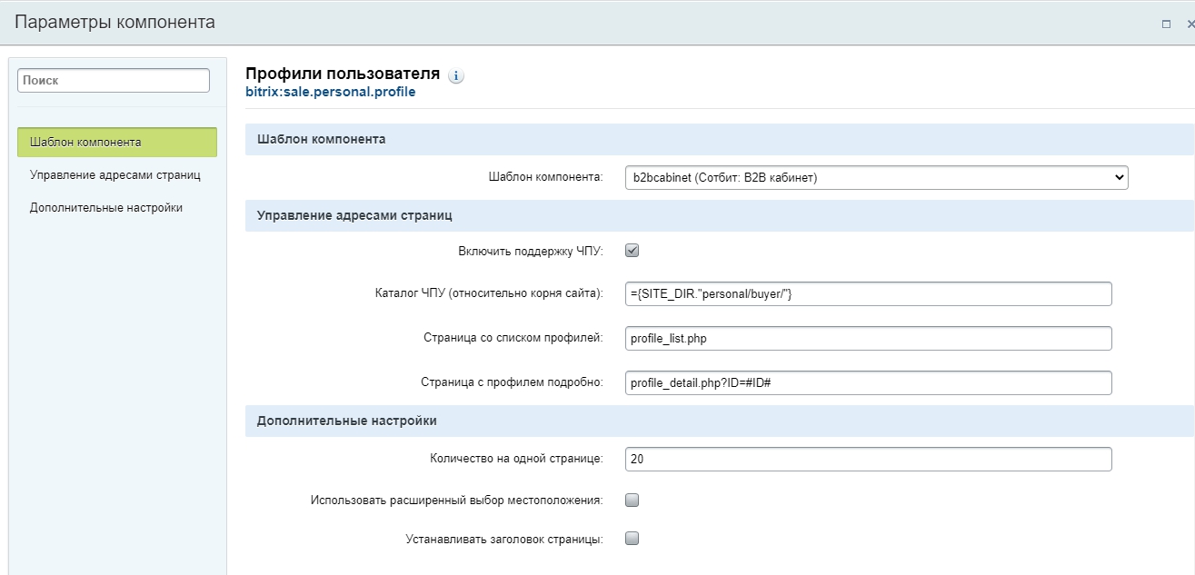Click Дополнительные настройки section header
Screen dimensions: 1195x575
(x=719, y=421)
